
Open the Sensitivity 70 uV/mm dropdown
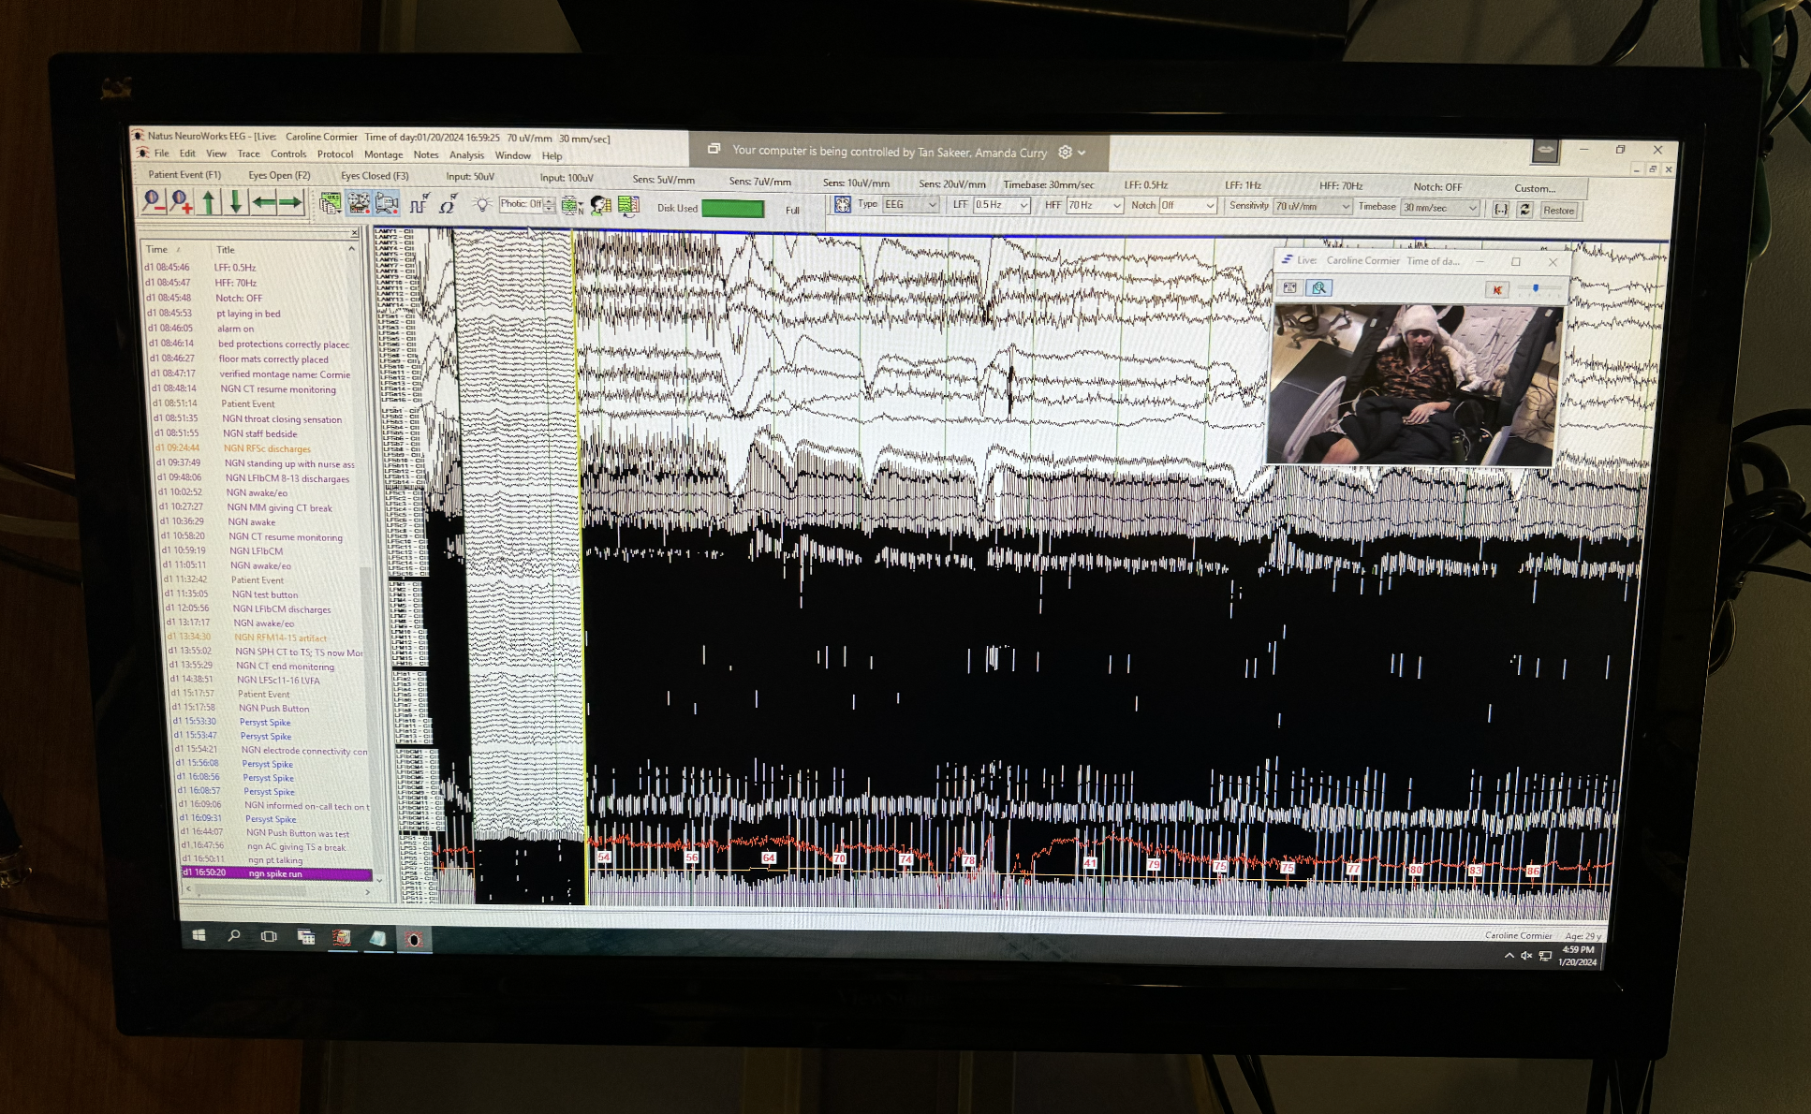pos(1346,207)
